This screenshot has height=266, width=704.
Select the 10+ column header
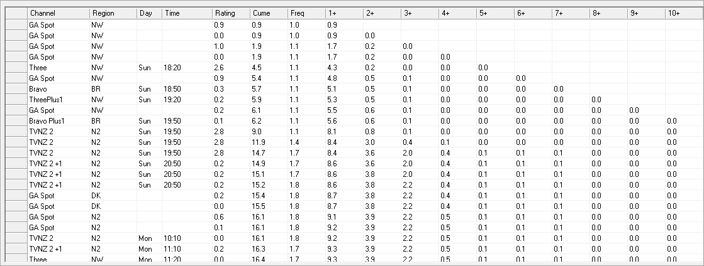click(x=684, y=13)
